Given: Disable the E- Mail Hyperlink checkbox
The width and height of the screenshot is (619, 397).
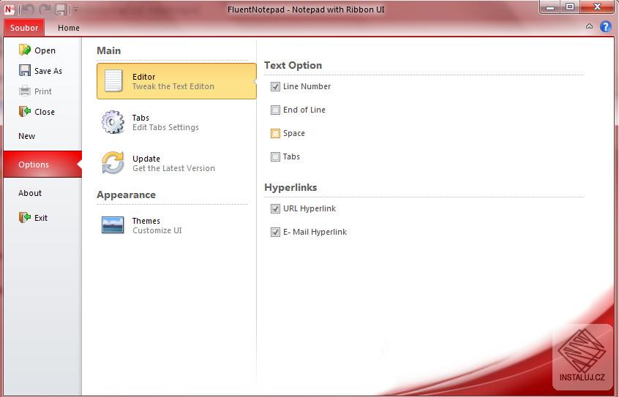Looking at the screenshot, I should (x=275, y=232).
